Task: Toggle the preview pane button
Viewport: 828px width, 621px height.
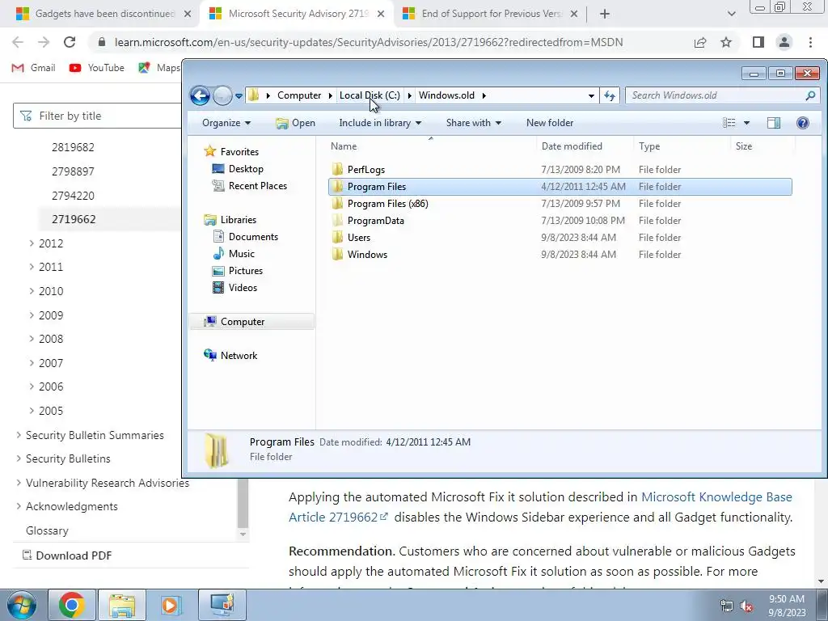Action: tap(774, 123)
